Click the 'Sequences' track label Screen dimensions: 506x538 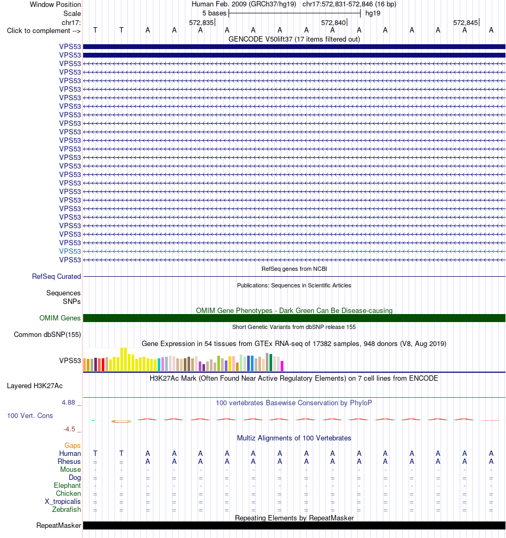pos(63,293)
